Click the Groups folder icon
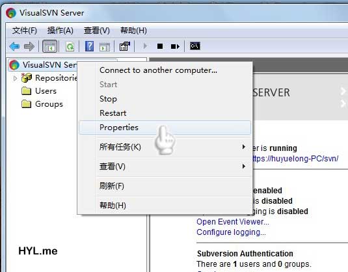This screenshot has width=348, height=272. [x=27, y=103]
